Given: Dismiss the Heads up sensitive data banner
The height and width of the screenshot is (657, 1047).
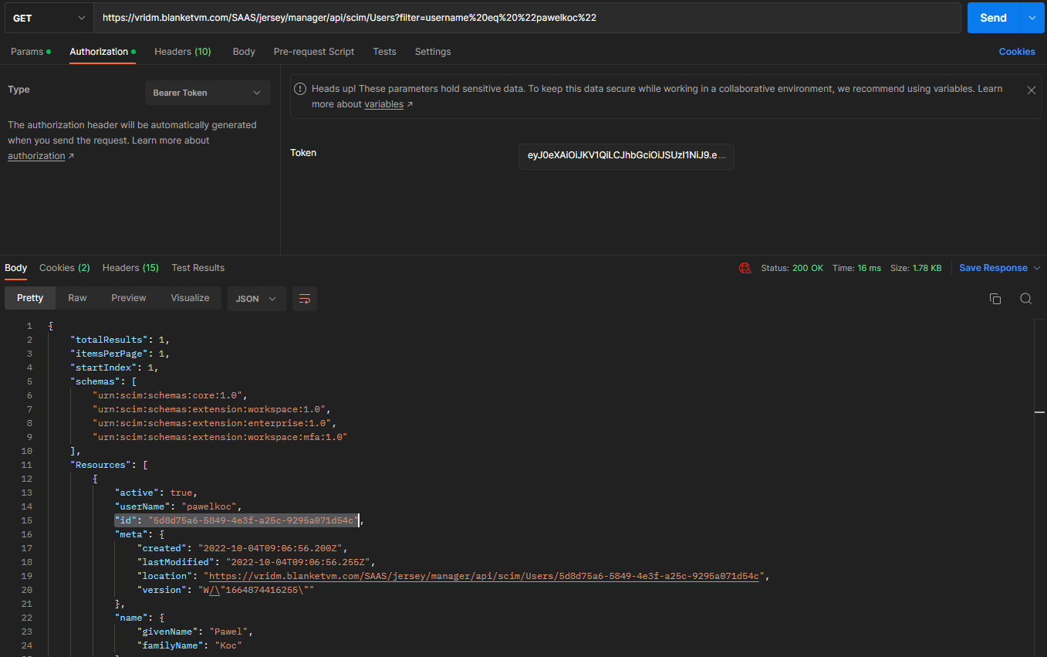Looking at the screenshot, I should click(x=1032, y=90).
